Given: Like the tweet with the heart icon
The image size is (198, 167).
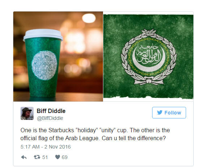Looking at the screenshot, I should [x=57, y=157].
